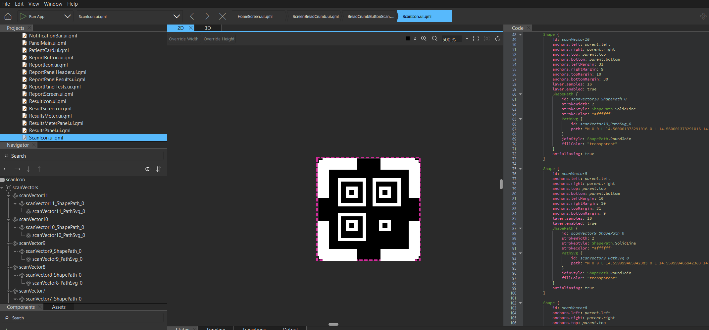Image resolution: width=709 pixels, height=330 pixels.
Task: Zoom screen to fit current selection
Action: point(487,39)
